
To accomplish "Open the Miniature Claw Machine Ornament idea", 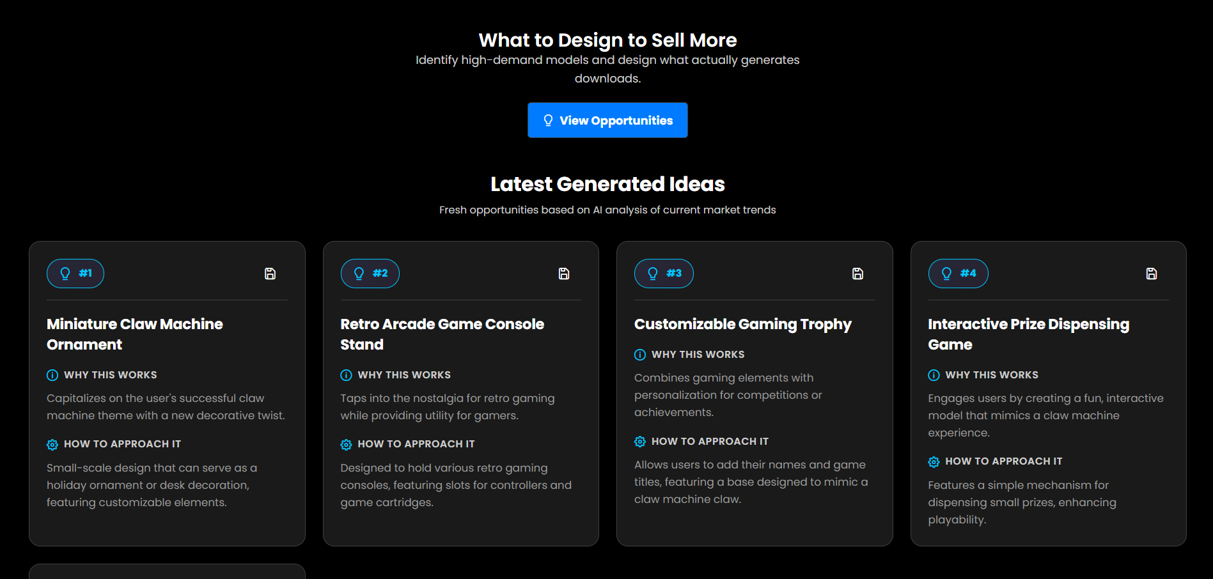I will click(134, 334).
